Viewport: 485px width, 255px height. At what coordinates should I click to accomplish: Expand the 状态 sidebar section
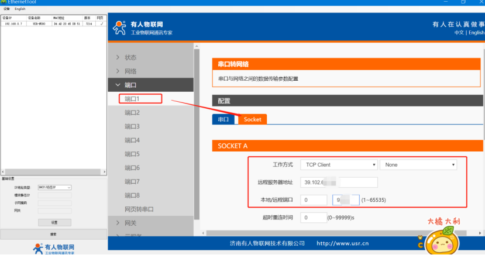[x=130, y=57]
